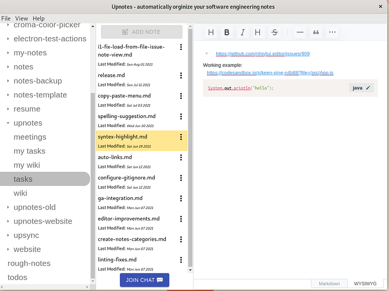389x291 pixels.
Task: Apply heading format with first H icon
Action: click(211, 32)
